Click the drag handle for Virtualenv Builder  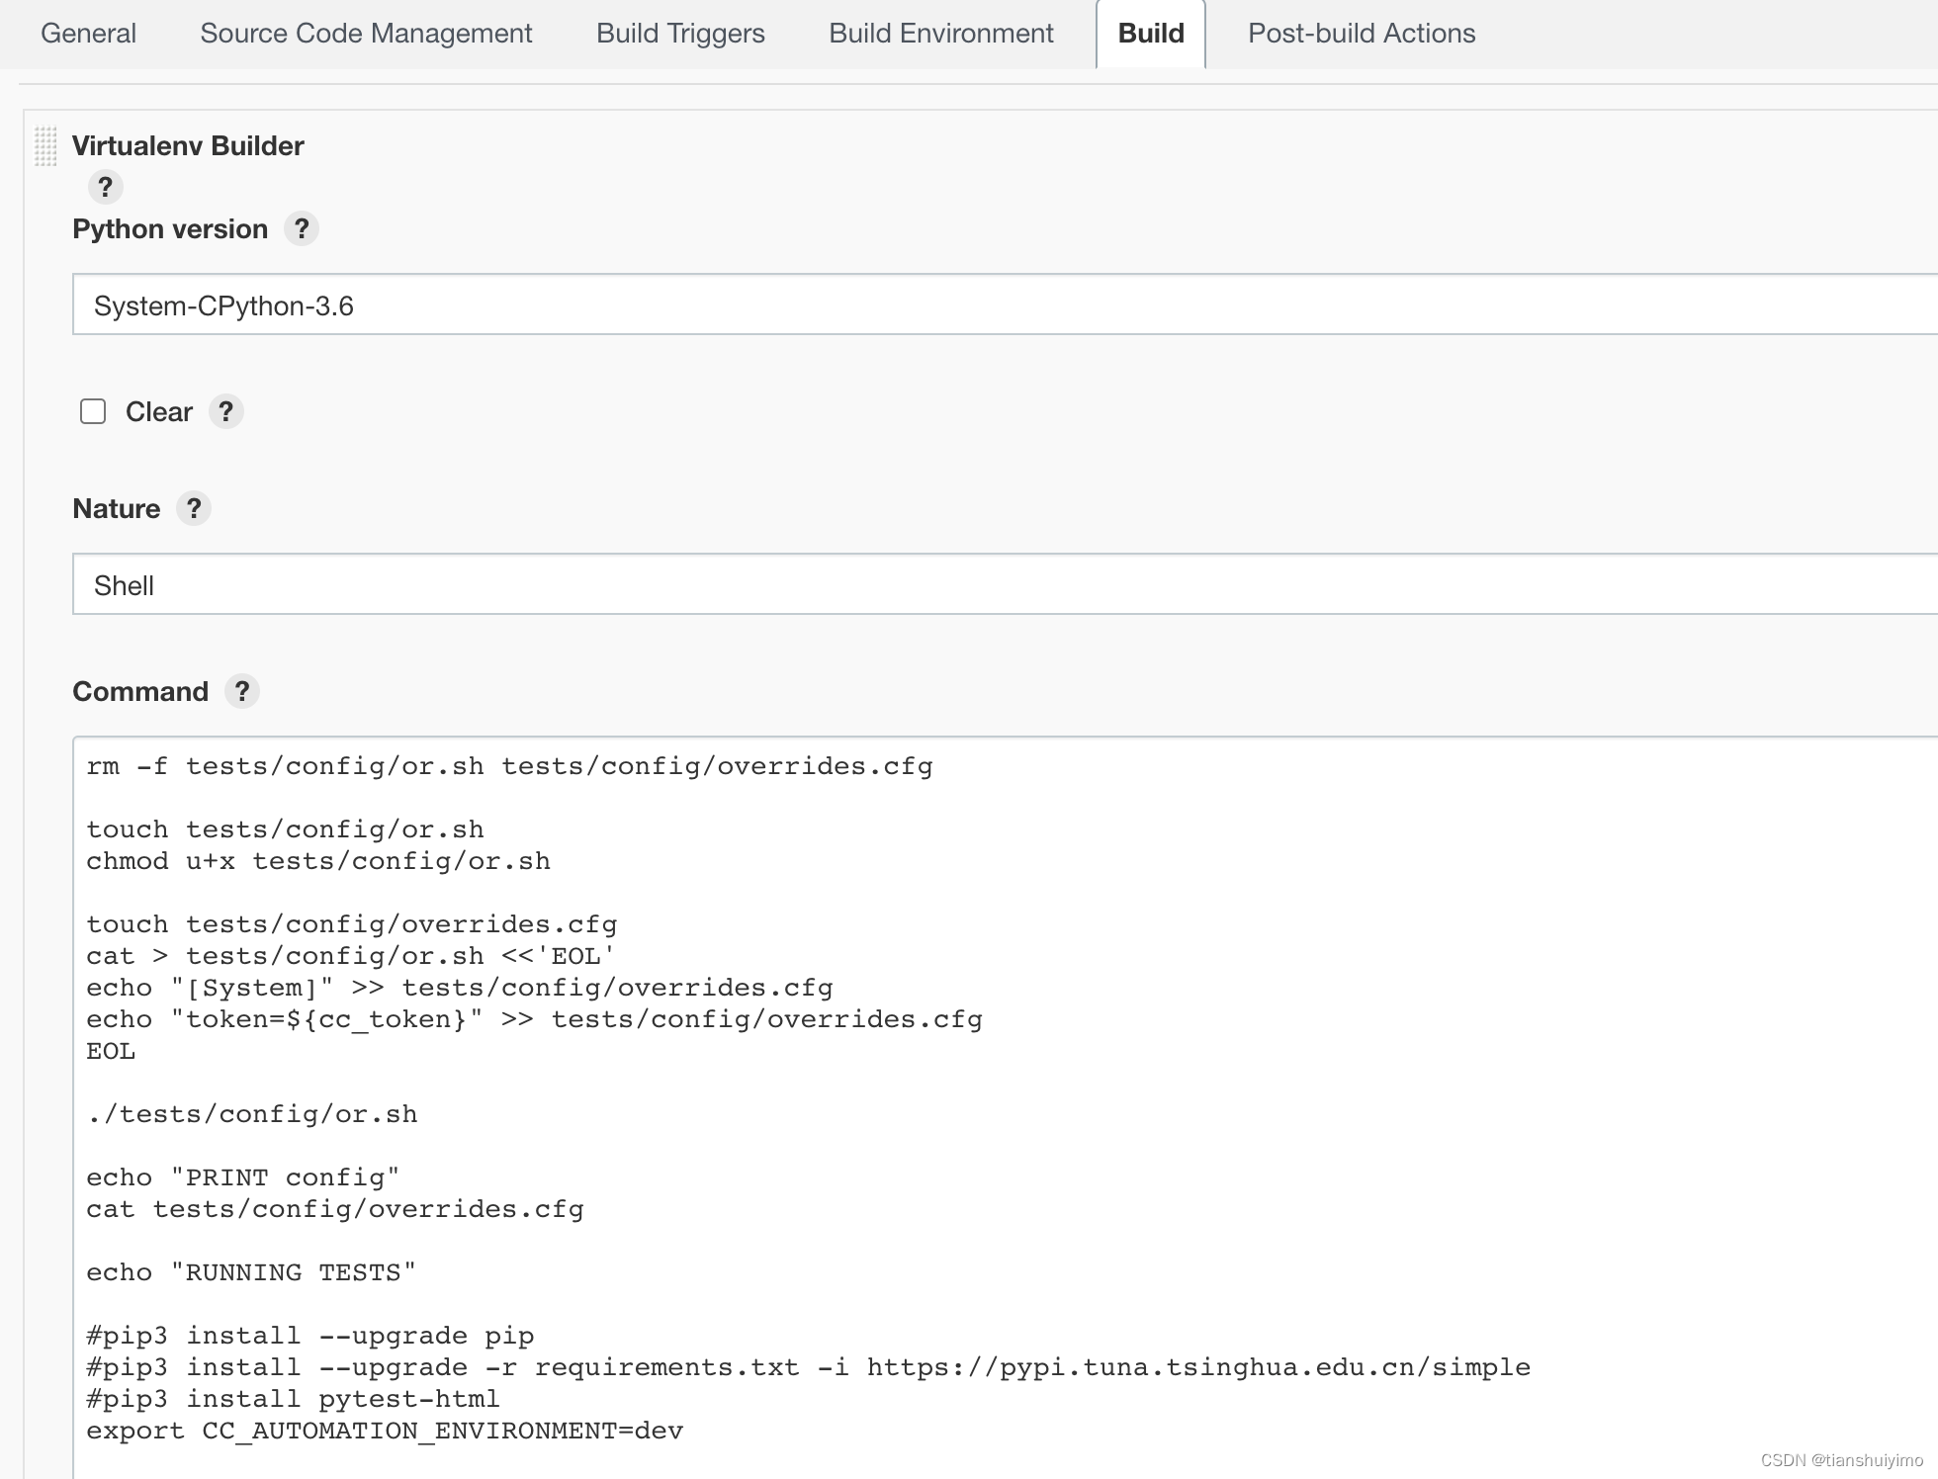coord(44,146)
